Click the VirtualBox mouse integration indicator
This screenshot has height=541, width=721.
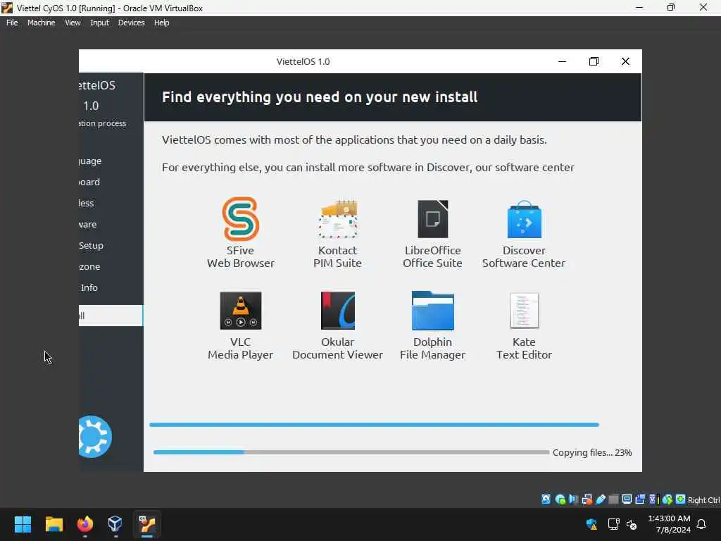click(x=667, y=499)
